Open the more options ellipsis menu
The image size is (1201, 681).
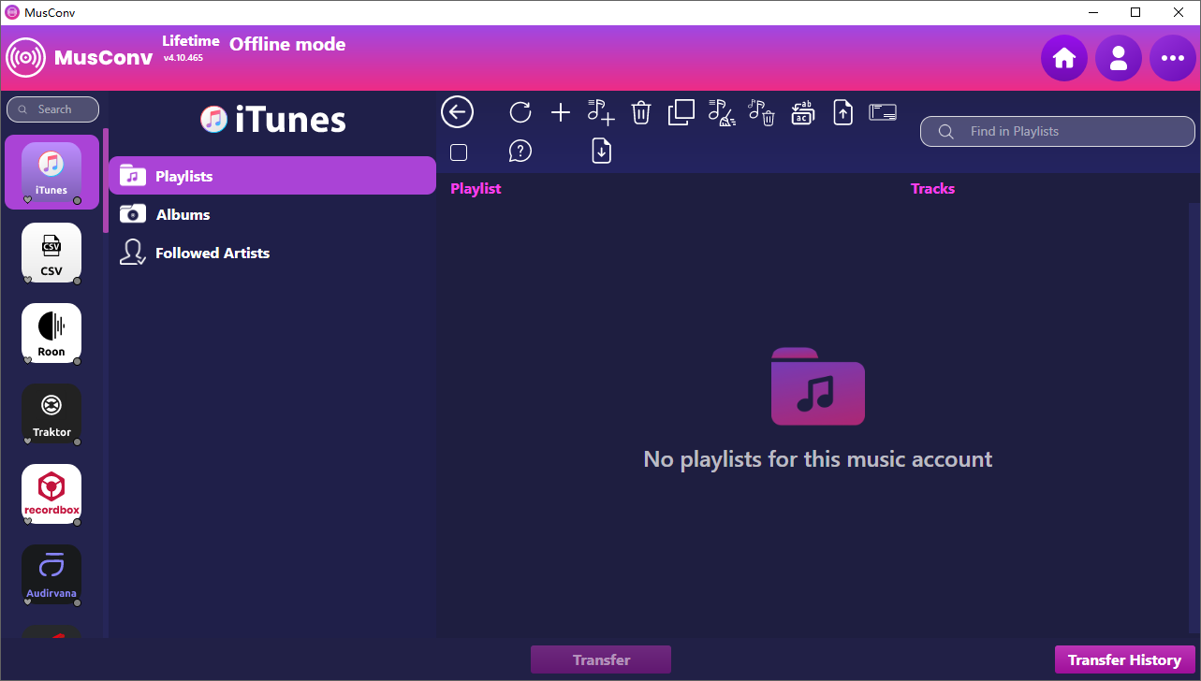pos(1172,57)
